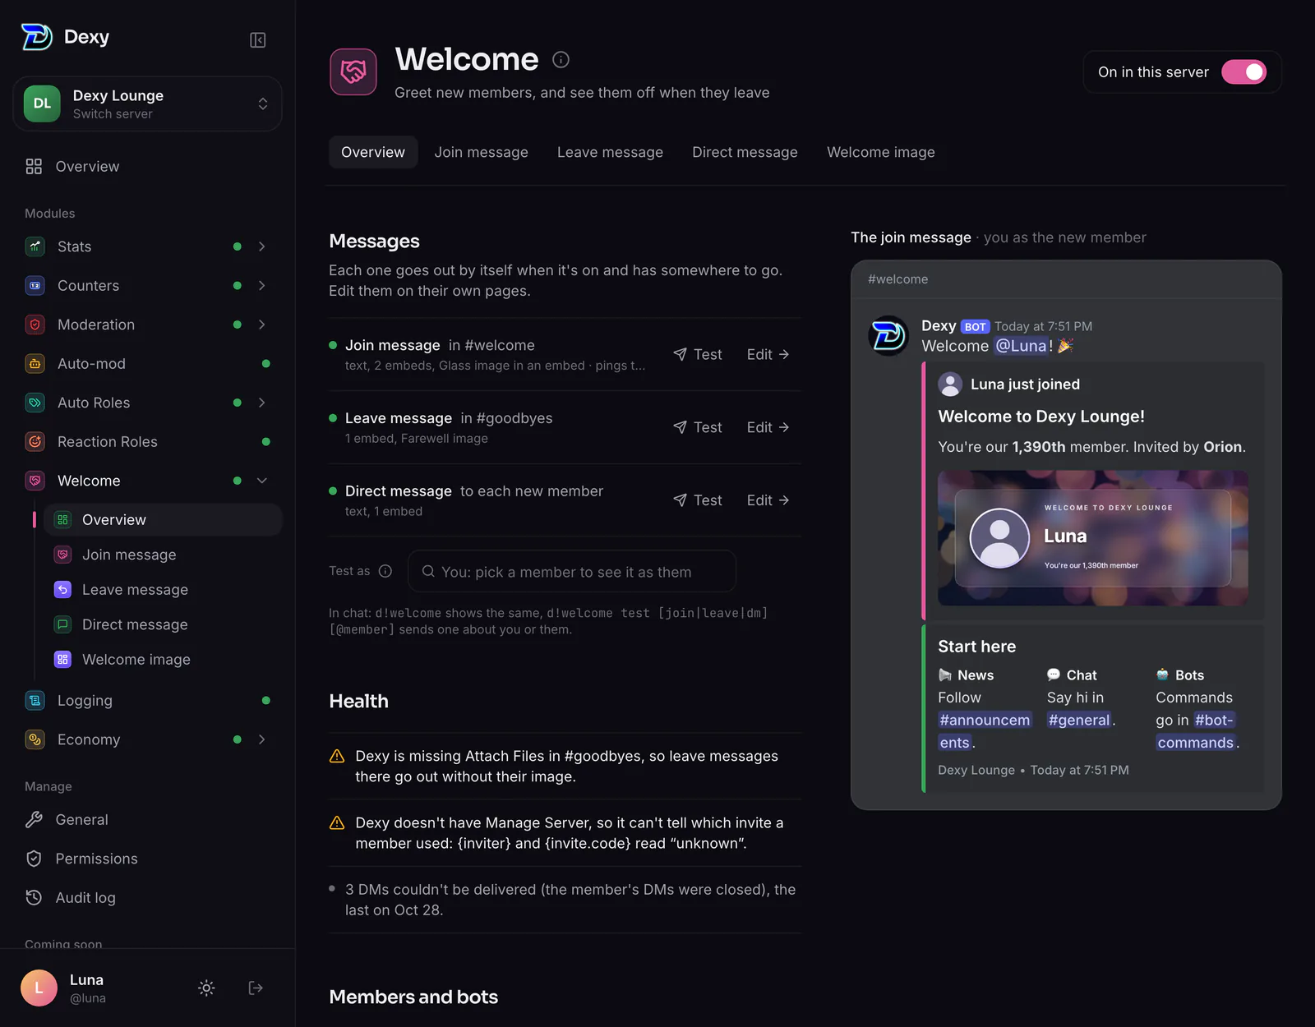Expand the Moderation module chevron
Viewport: 1315px width, 1027px height.
coord(261,325)
